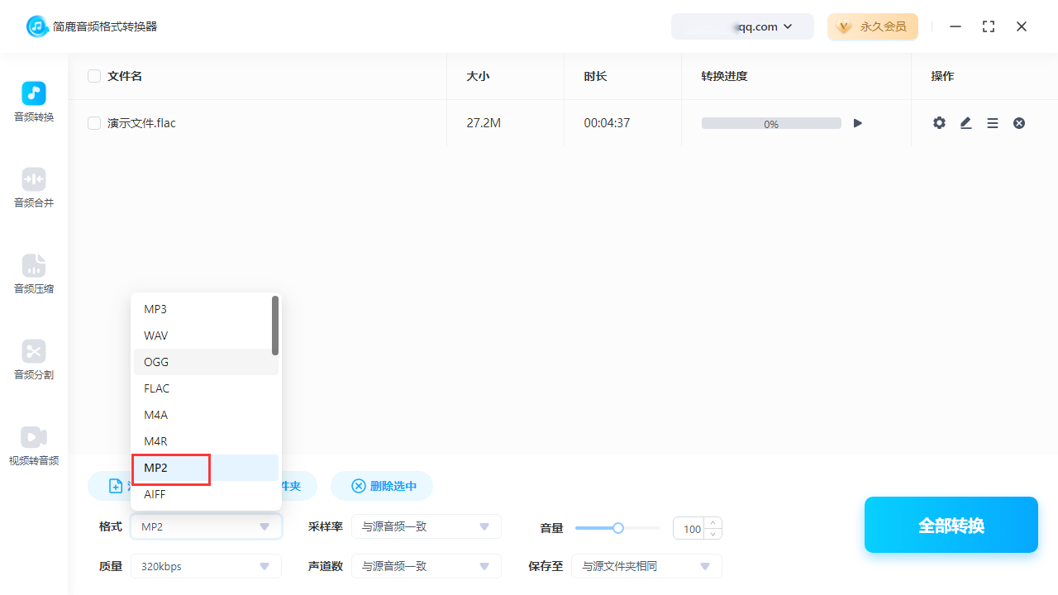
Task: Open the 采样率 dropdown
Action: coord(427,526)
